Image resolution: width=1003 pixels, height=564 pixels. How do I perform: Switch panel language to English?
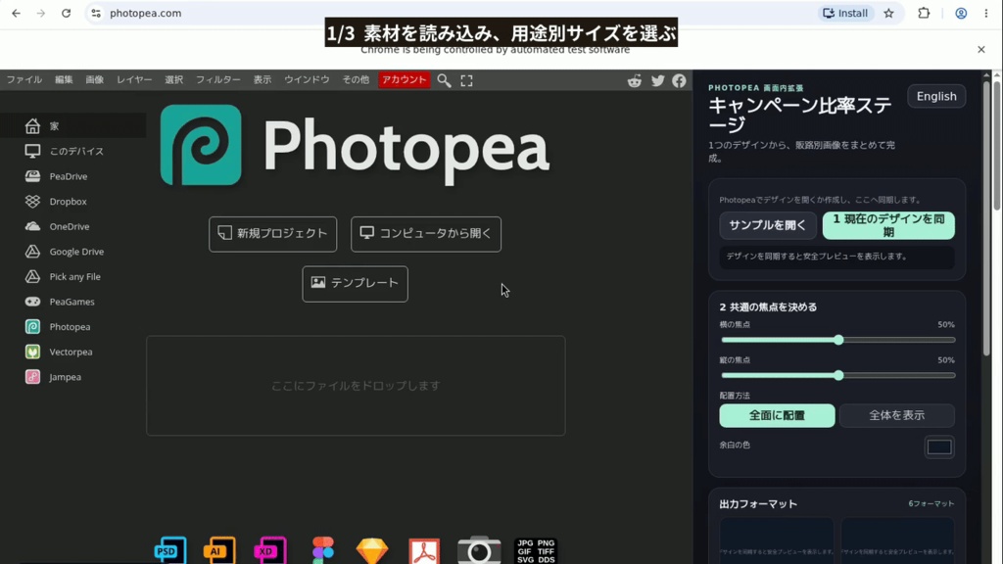tap(936, 97)
